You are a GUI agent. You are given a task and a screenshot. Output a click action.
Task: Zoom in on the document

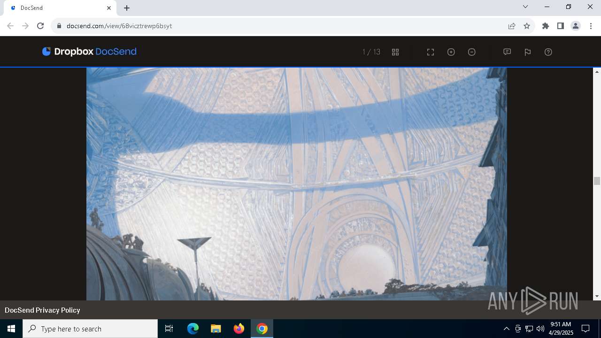pyautogui.click(x=451, y=52)
